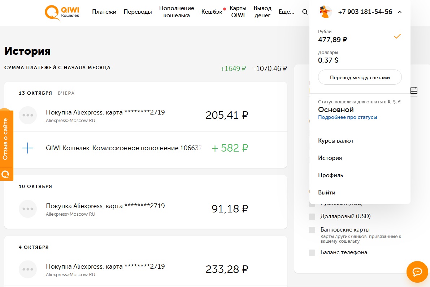Select the Рубли 477,89 ₽ account
430x287 pixels.
click(360, 36)
